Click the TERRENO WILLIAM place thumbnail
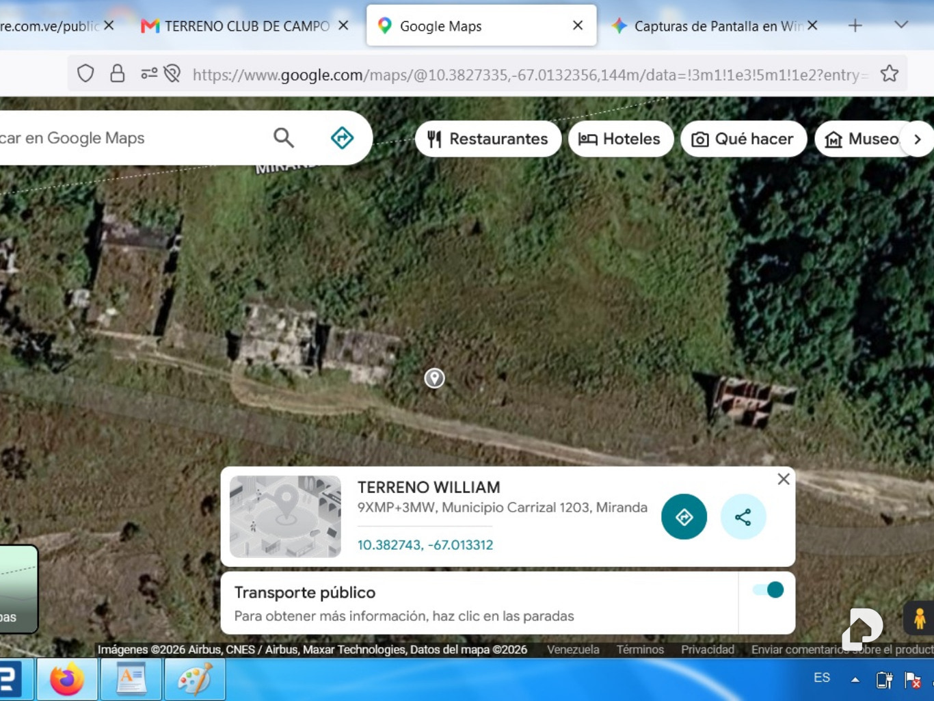The height and width of the screenshot is (701, 934). tap(285, 516)
